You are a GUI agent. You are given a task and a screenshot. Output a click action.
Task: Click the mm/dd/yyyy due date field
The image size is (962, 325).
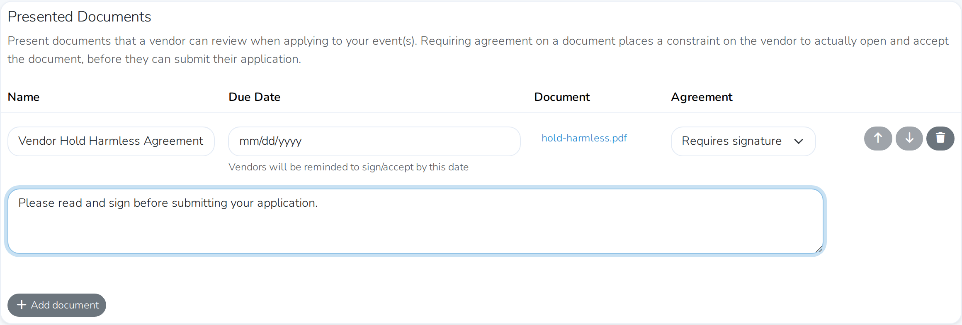point(374,141)
